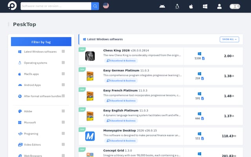Check the Video Editors filter box
This screenshot has width=251, height=157.
(x=63, y=144)
